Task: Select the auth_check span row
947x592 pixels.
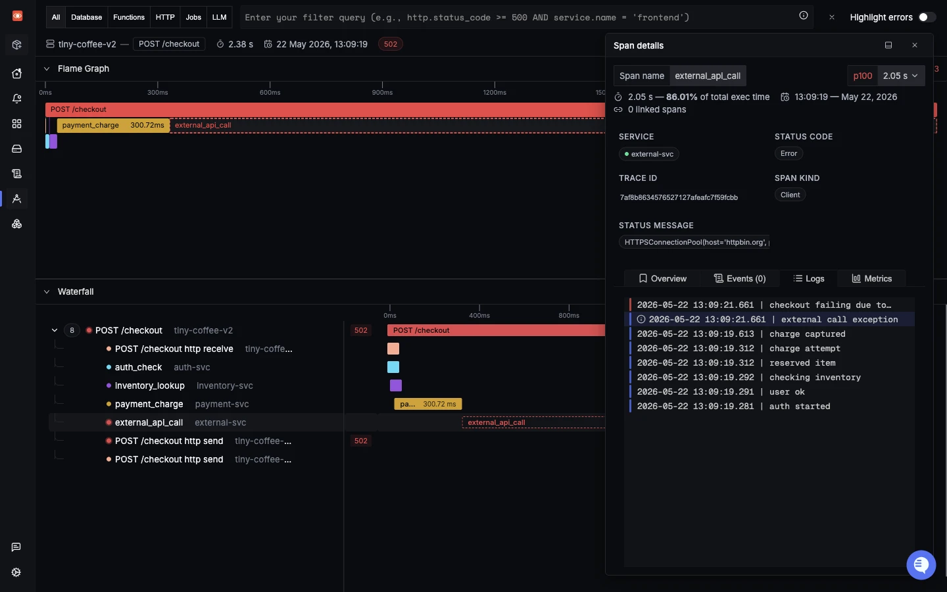Action: [196, 367]
